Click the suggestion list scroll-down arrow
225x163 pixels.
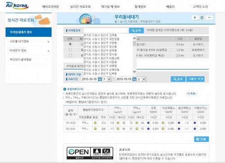pos(135,72)
